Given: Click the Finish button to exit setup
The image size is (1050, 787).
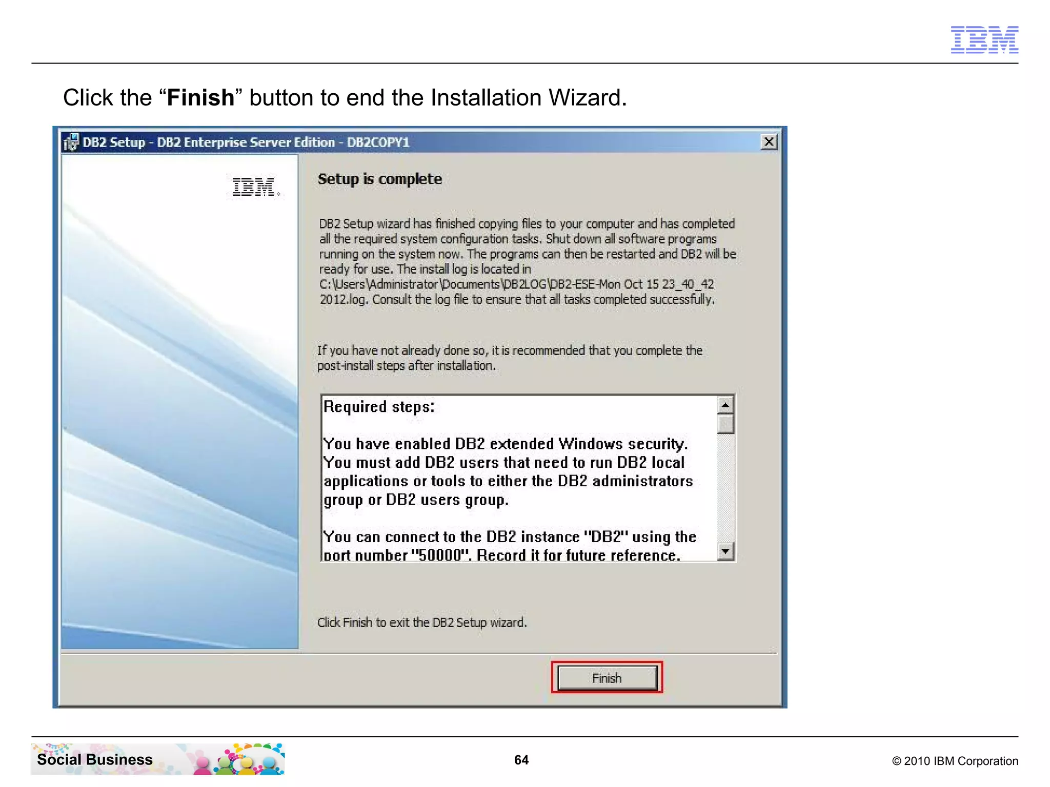Looking at the screenshot, I should tap(607, 677).
